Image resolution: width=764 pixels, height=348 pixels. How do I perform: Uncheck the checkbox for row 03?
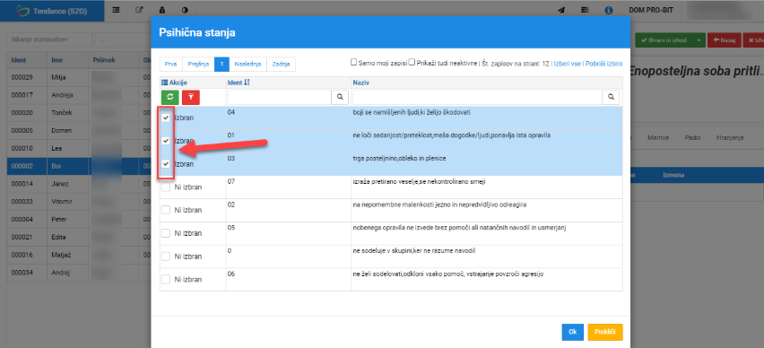pos(166,164)
